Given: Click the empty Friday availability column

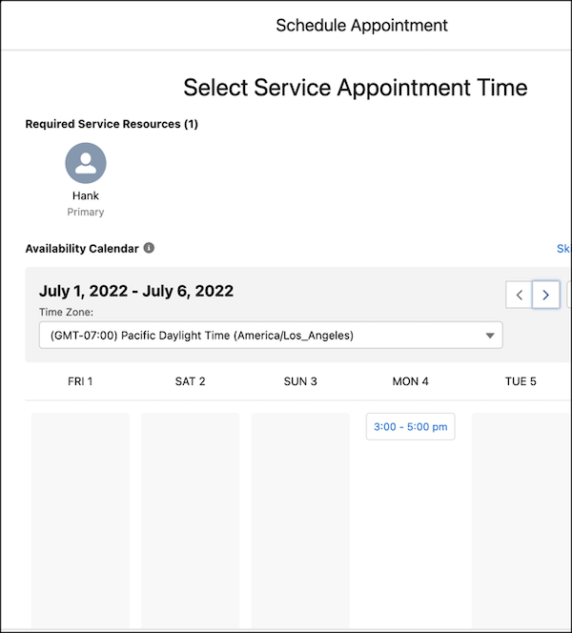Looking at the screenshot, I should point(80,521).
